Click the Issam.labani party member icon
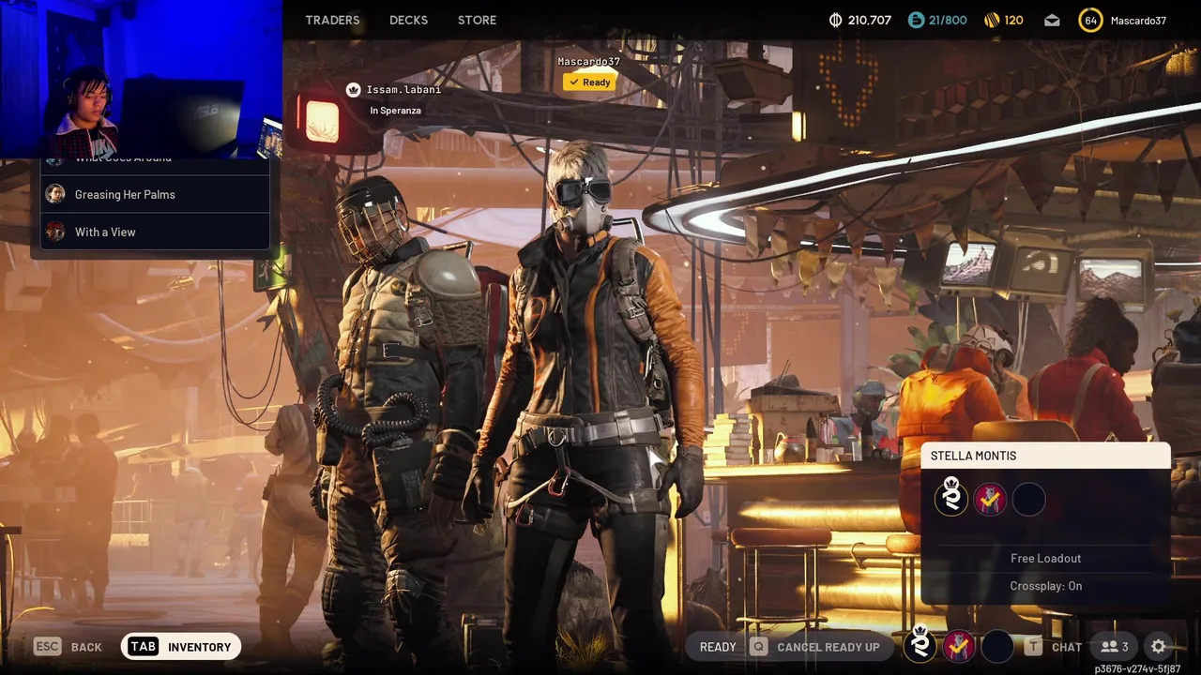Viewport: 1201px width, 675px height. 353,90
